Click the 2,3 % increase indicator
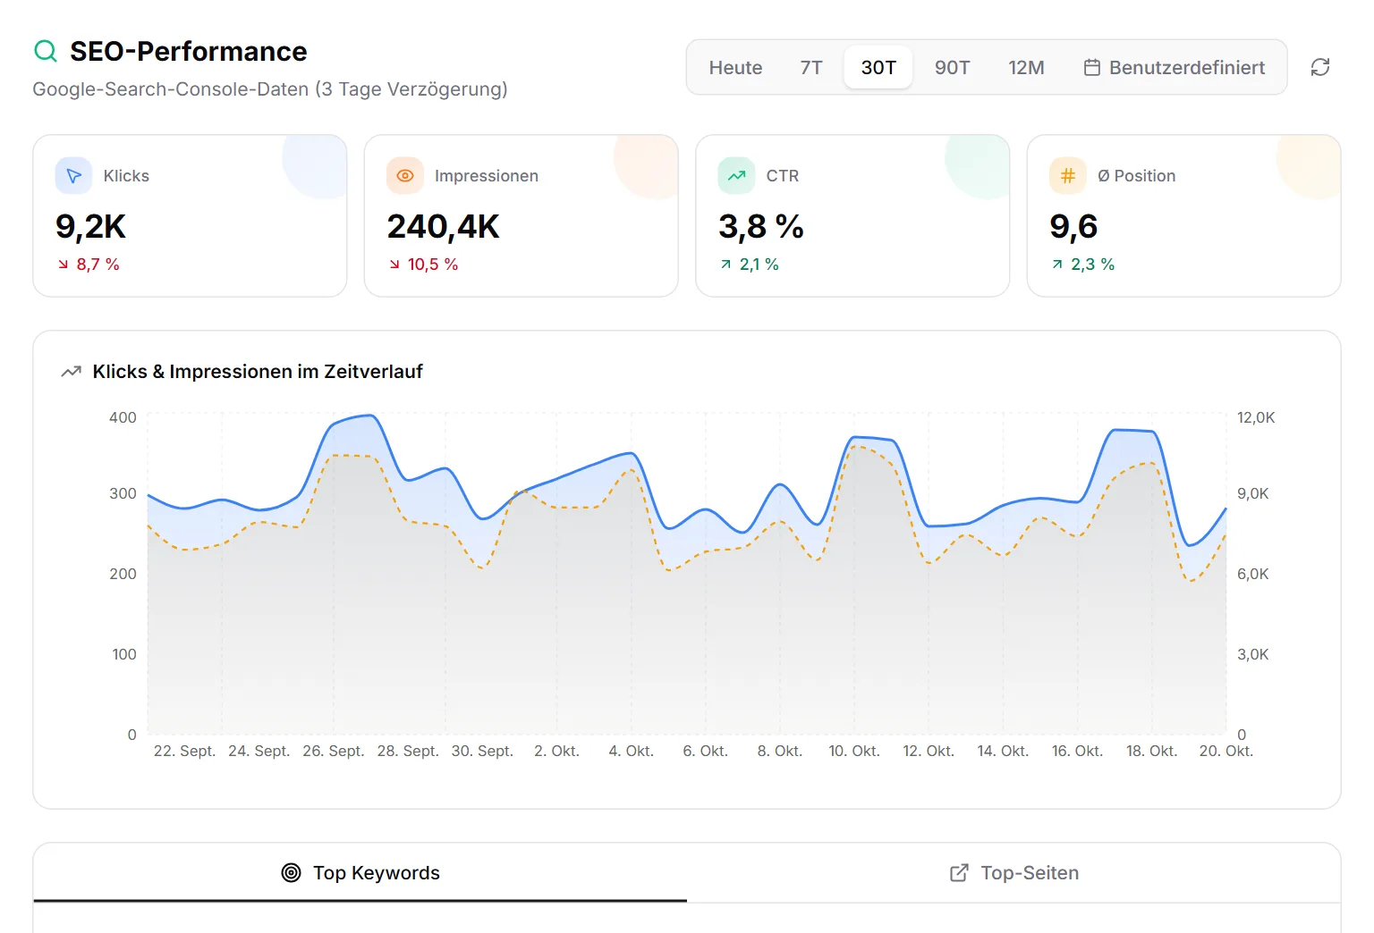This screenshot has height=933, width=1374. pyautogui.click(x=1083, y=265)
